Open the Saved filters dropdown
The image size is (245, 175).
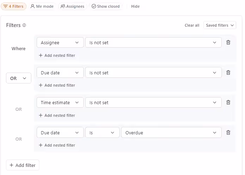pos(220,25)
